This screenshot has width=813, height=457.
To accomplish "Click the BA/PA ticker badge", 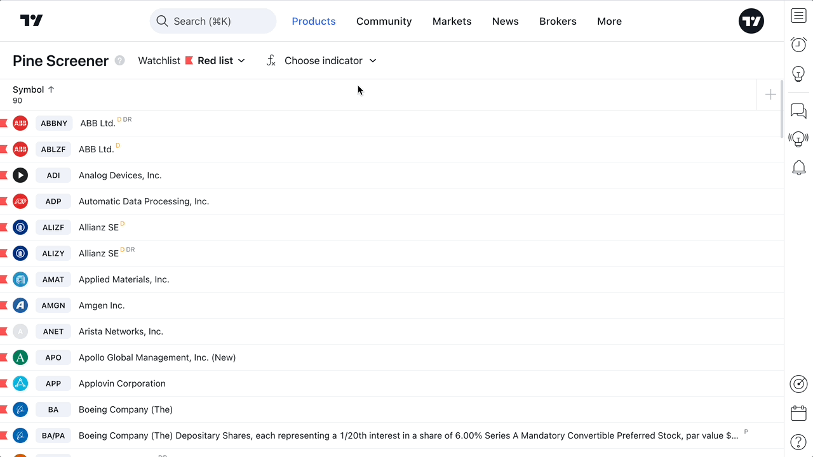I will 53,435.
